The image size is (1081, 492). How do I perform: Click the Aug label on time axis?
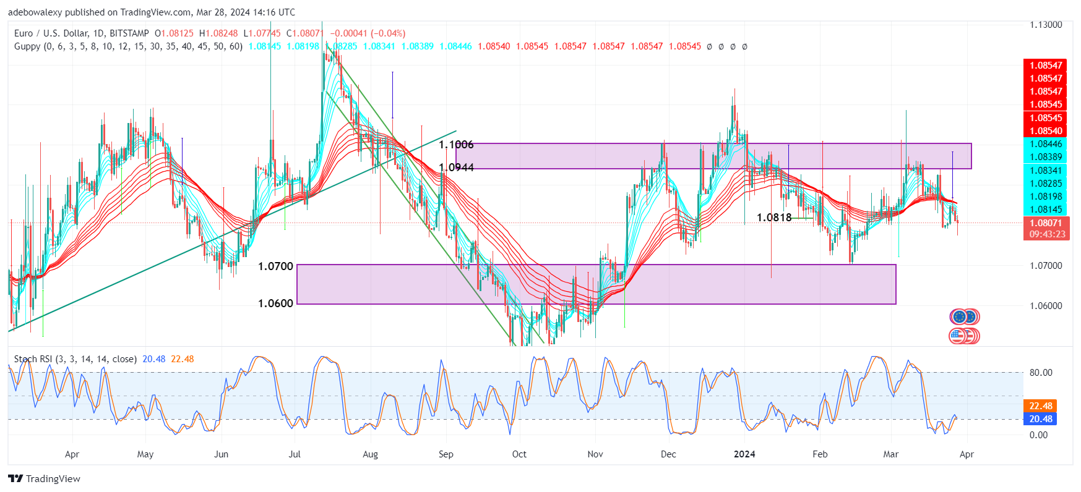click(370, 454)
